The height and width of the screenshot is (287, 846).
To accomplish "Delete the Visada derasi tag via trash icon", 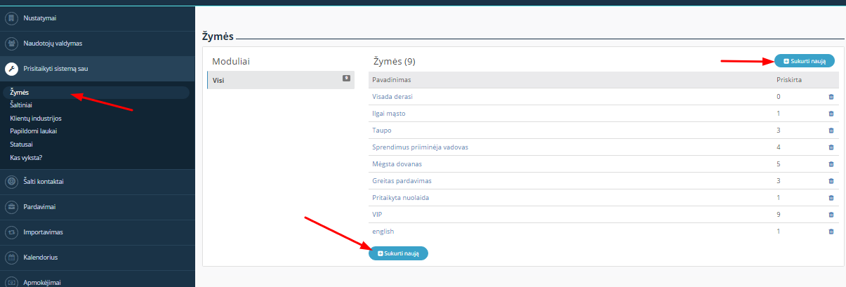I will coord(831,97).
